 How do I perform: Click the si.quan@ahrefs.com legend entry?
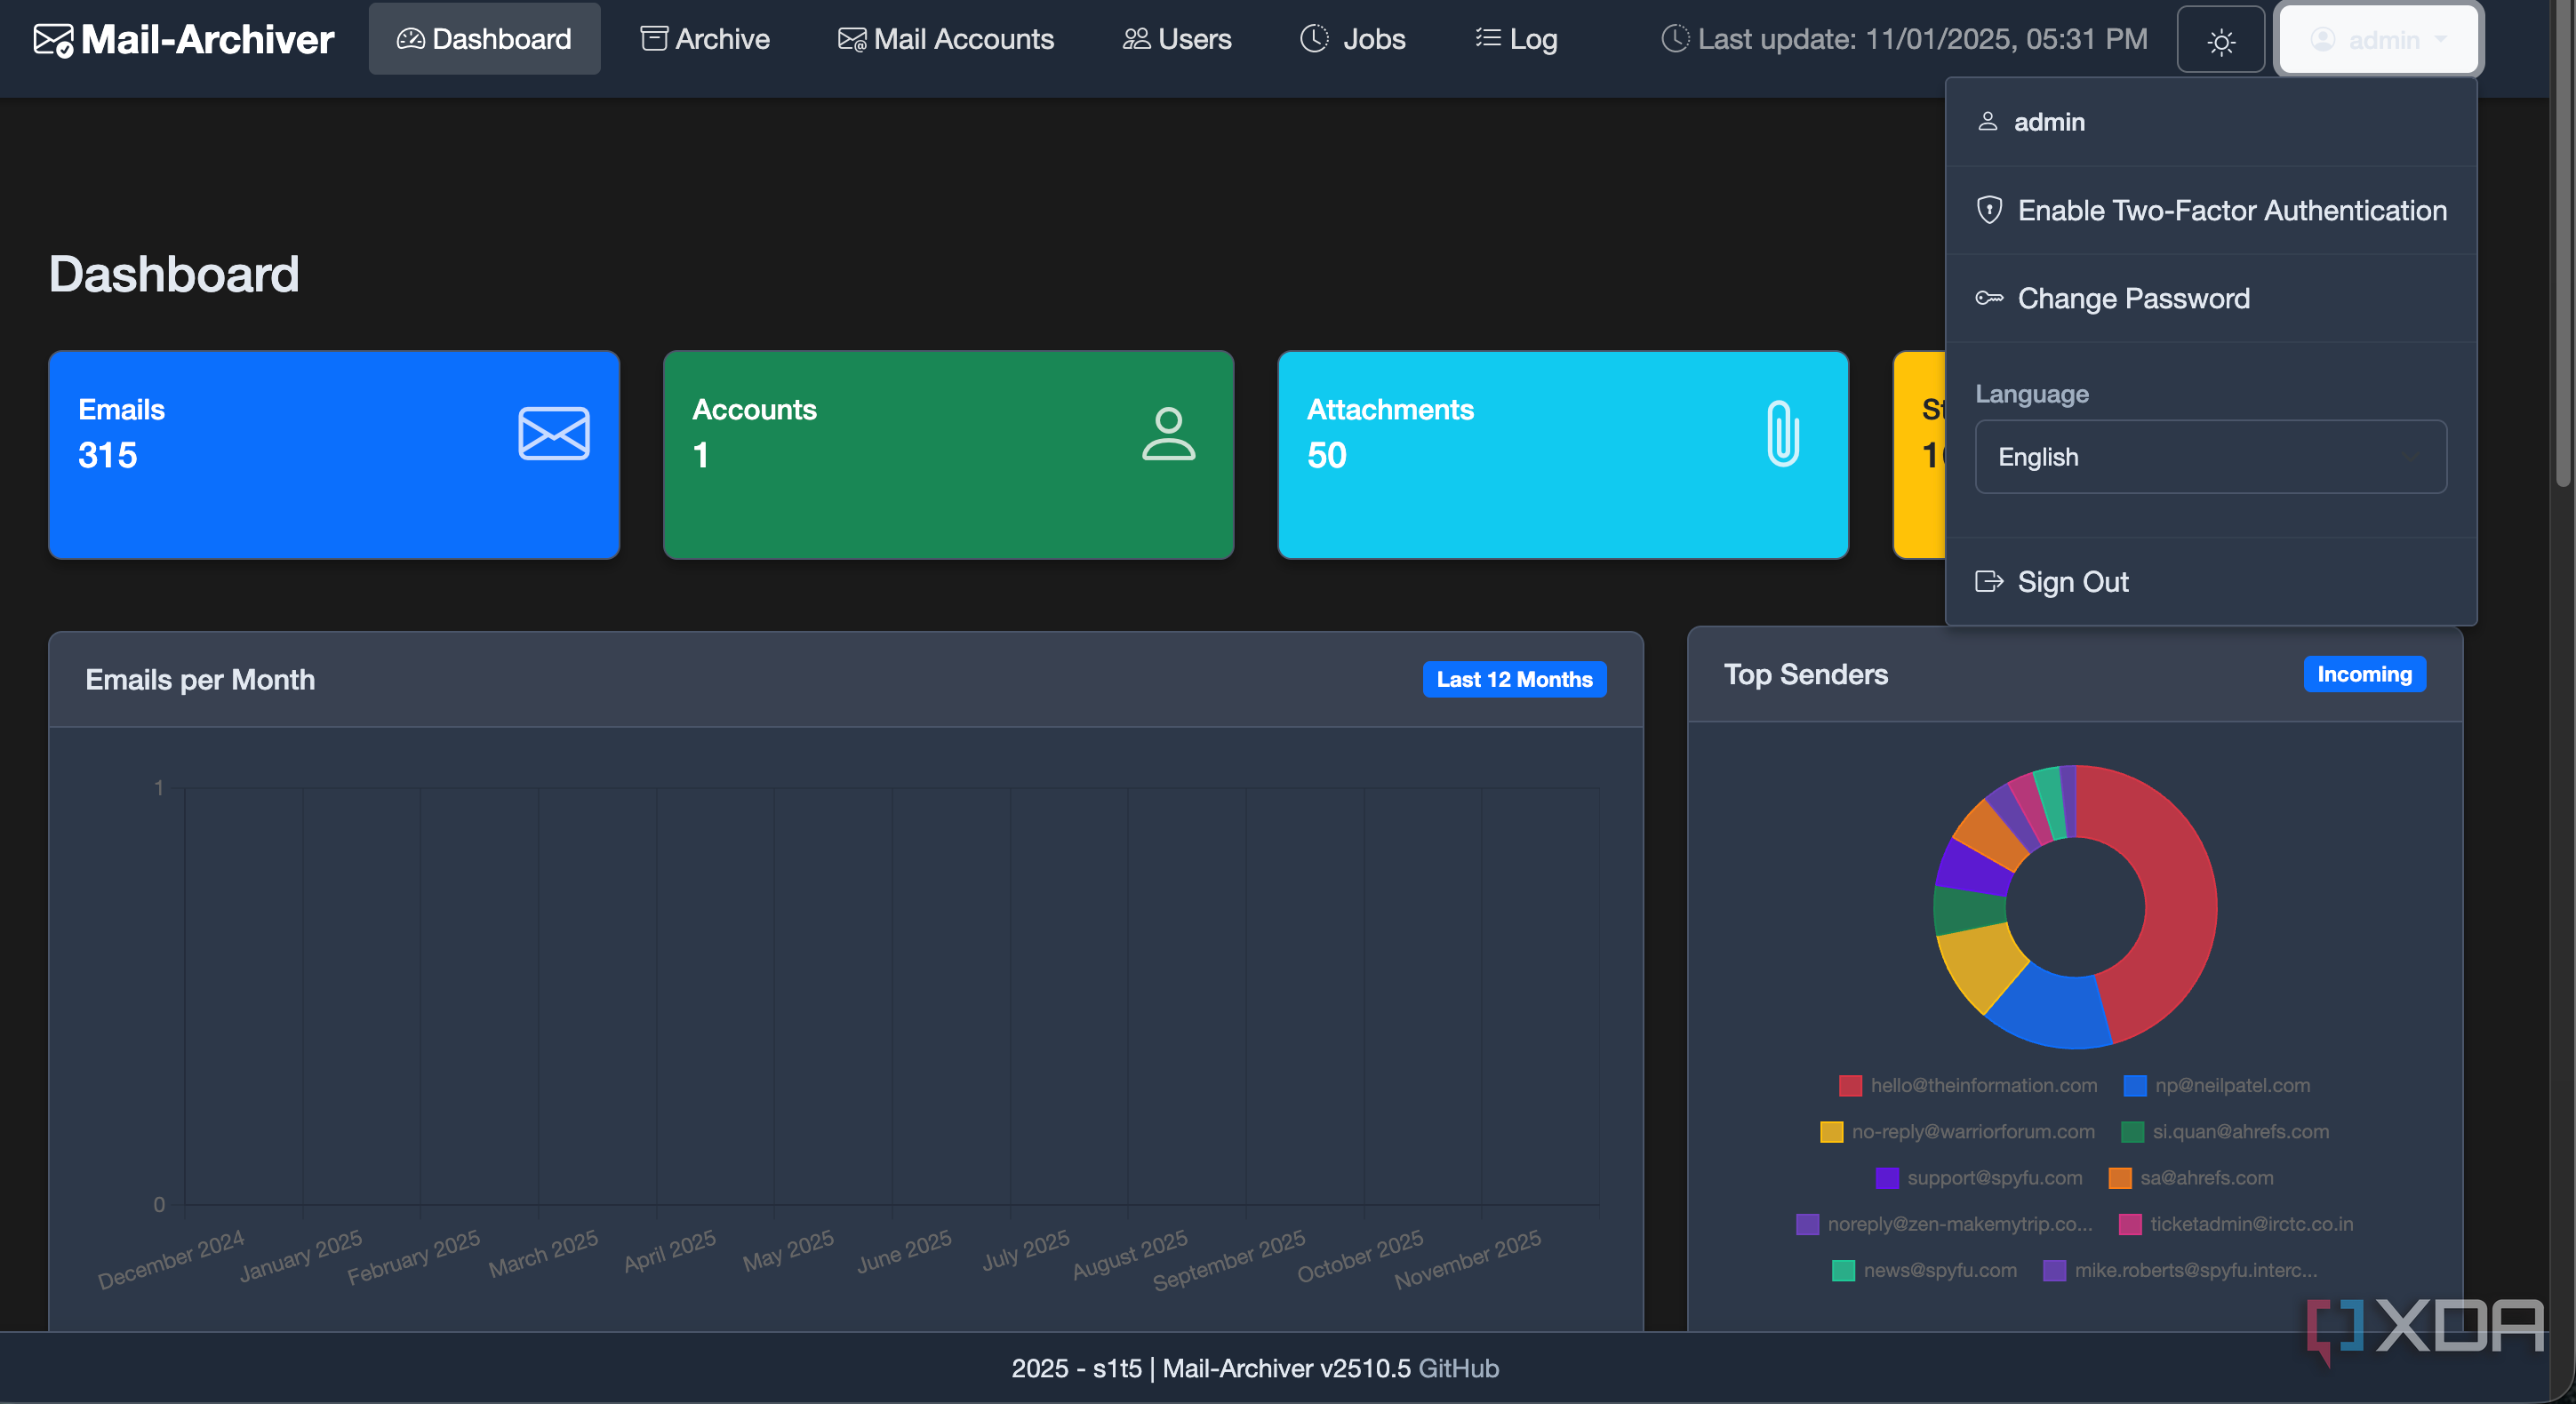2225,1132
